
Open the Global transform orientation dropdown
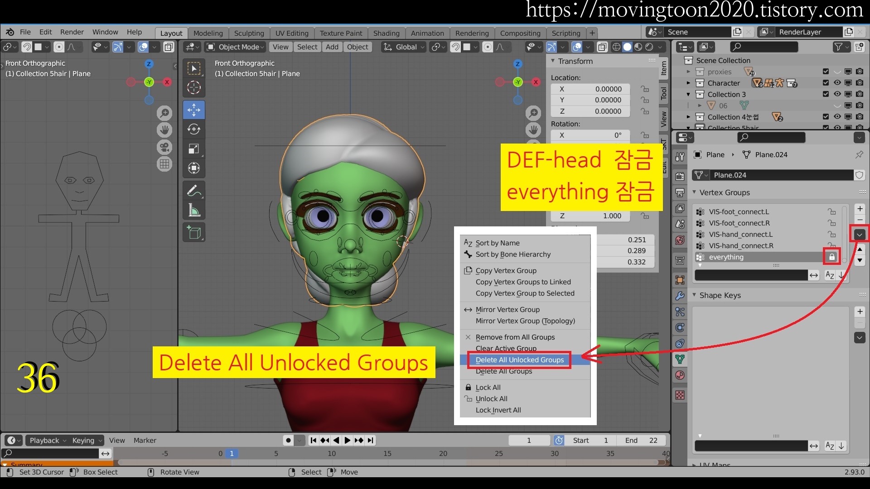coord(404,47)
